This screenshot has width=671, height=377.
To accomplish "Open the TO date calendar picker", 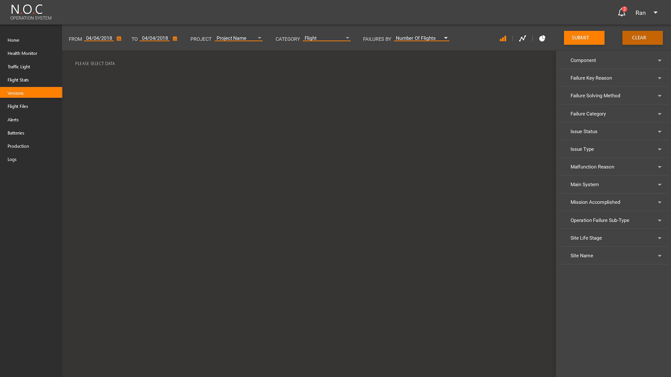I will [x=175, y=38].
